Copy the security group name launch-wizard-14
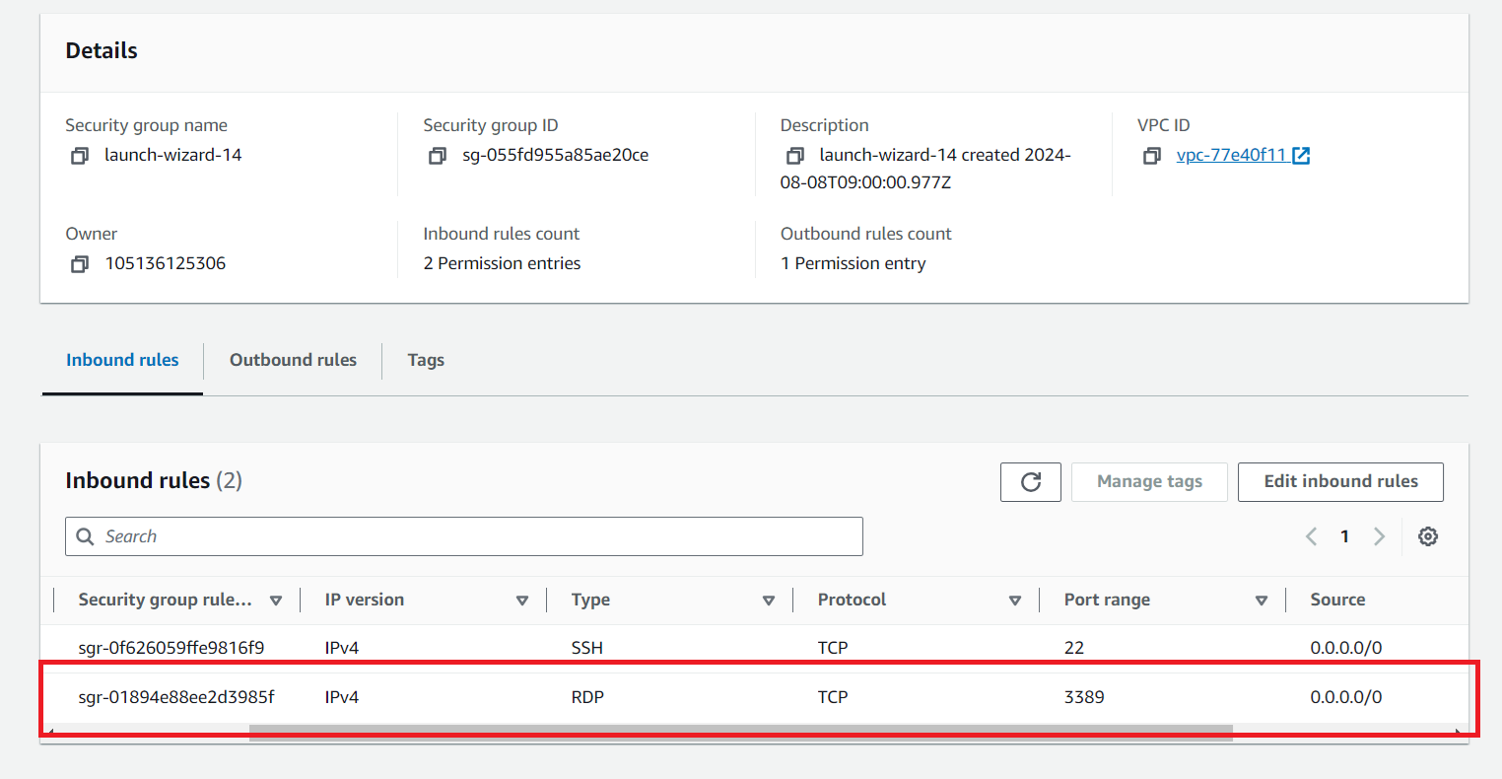Screen dimensions: 1502x779 (x=80, y=156)
